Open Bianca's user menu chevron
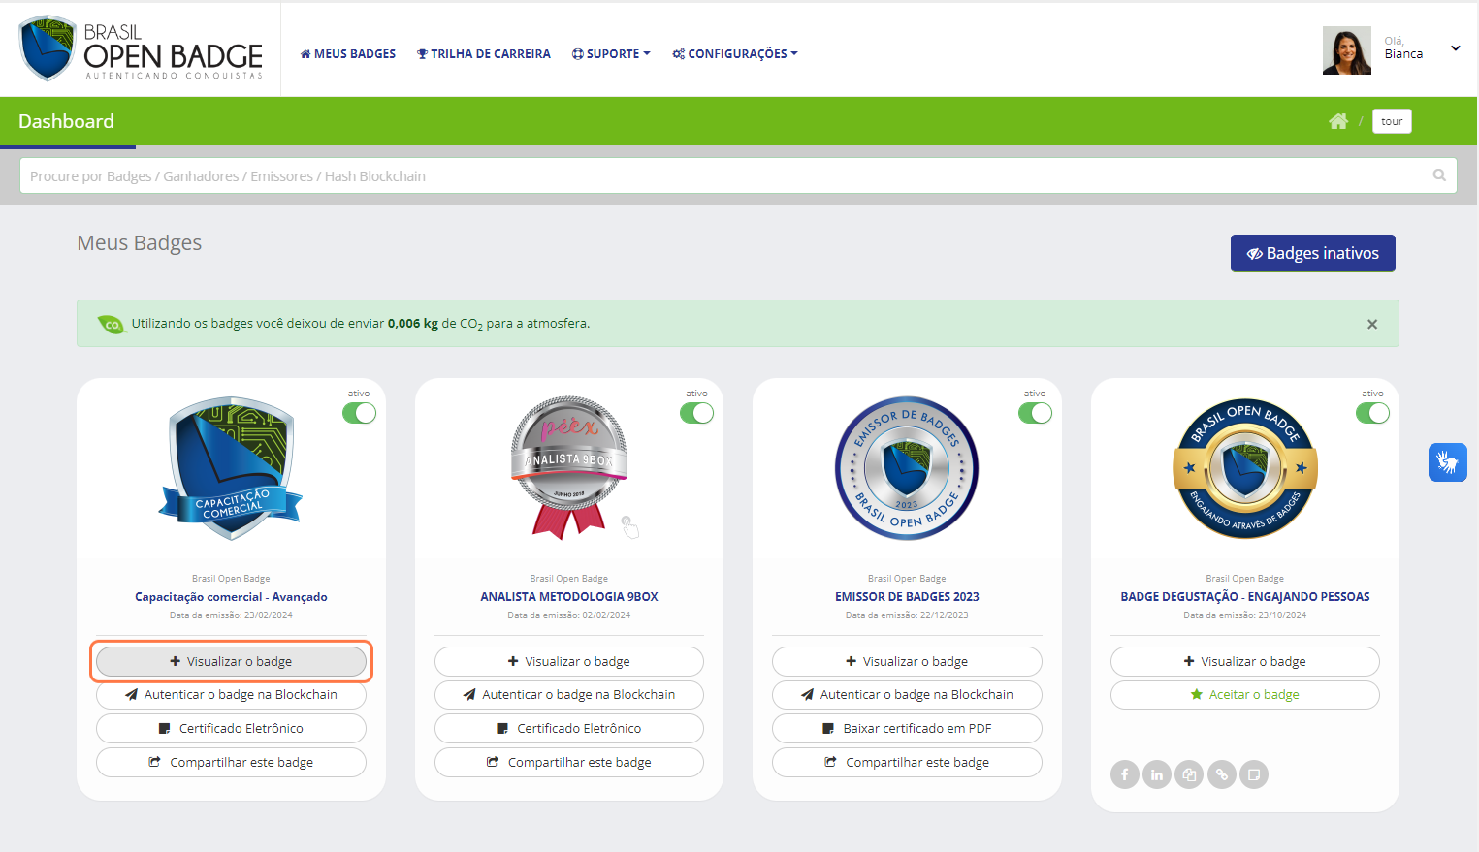The height and width of the screenshot is (852, 1479). 1455,48
